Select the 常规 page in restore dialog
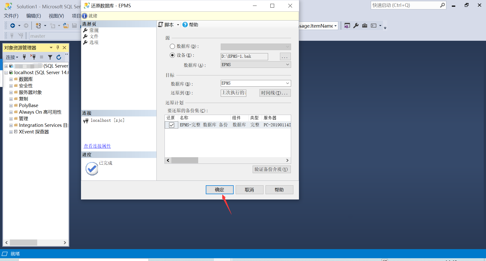This screenshot has width=486, height=261. pos(94,30)
